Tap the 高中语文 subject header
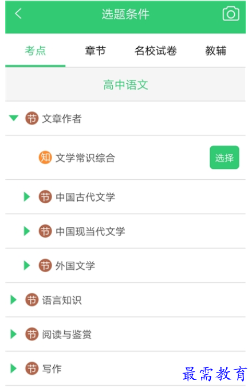Viewport: 252px width, 392px height. point(125,85)
